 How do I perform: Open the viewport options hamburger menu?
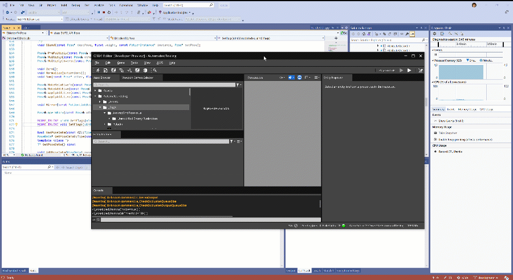tap(316, 78)
